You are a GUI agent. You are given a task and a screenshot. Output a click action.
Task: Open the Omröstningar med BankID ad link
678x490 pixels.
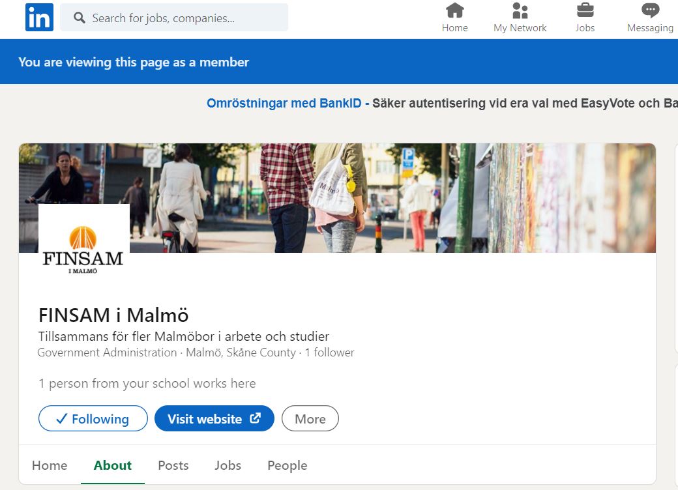tap(287, 103)
